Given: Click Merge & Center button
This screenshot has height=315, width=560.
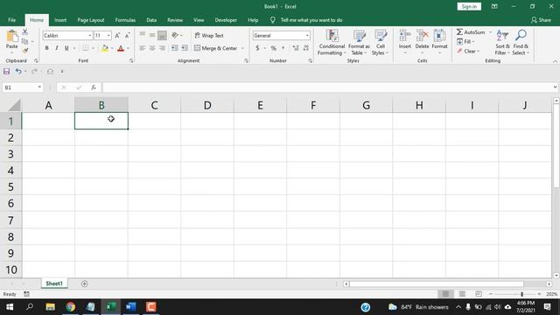Looking at the screenshot, I should point(215,48).
